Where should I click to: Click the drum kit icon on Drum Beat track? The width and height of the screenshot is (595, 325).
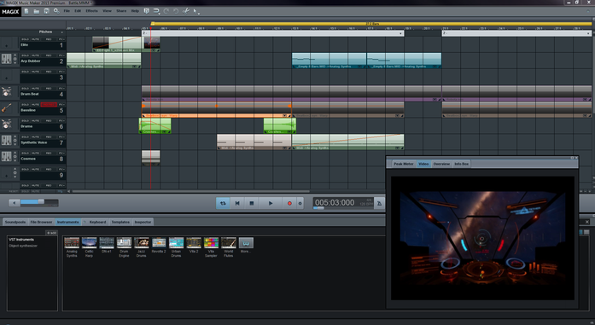[x=6, y=92]
